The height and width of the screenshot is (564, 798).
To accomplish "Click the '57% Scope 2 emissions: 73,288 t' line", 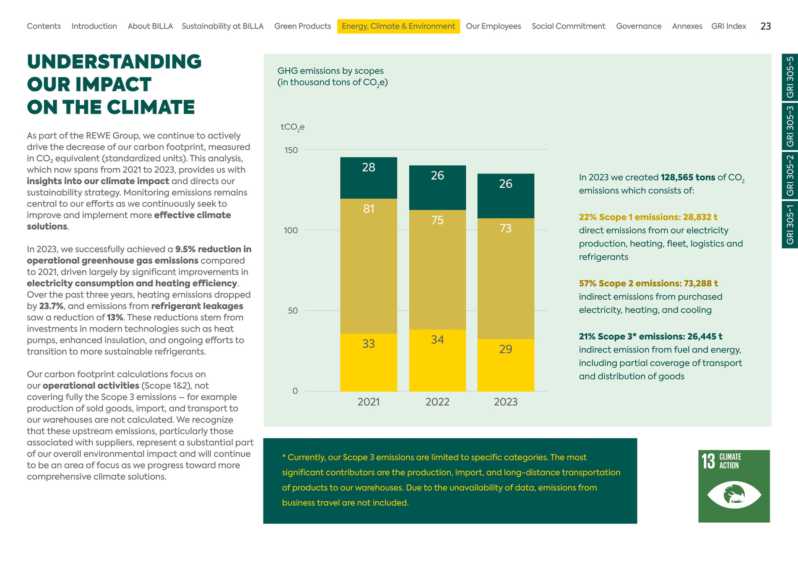I will [x=648, y=283].
